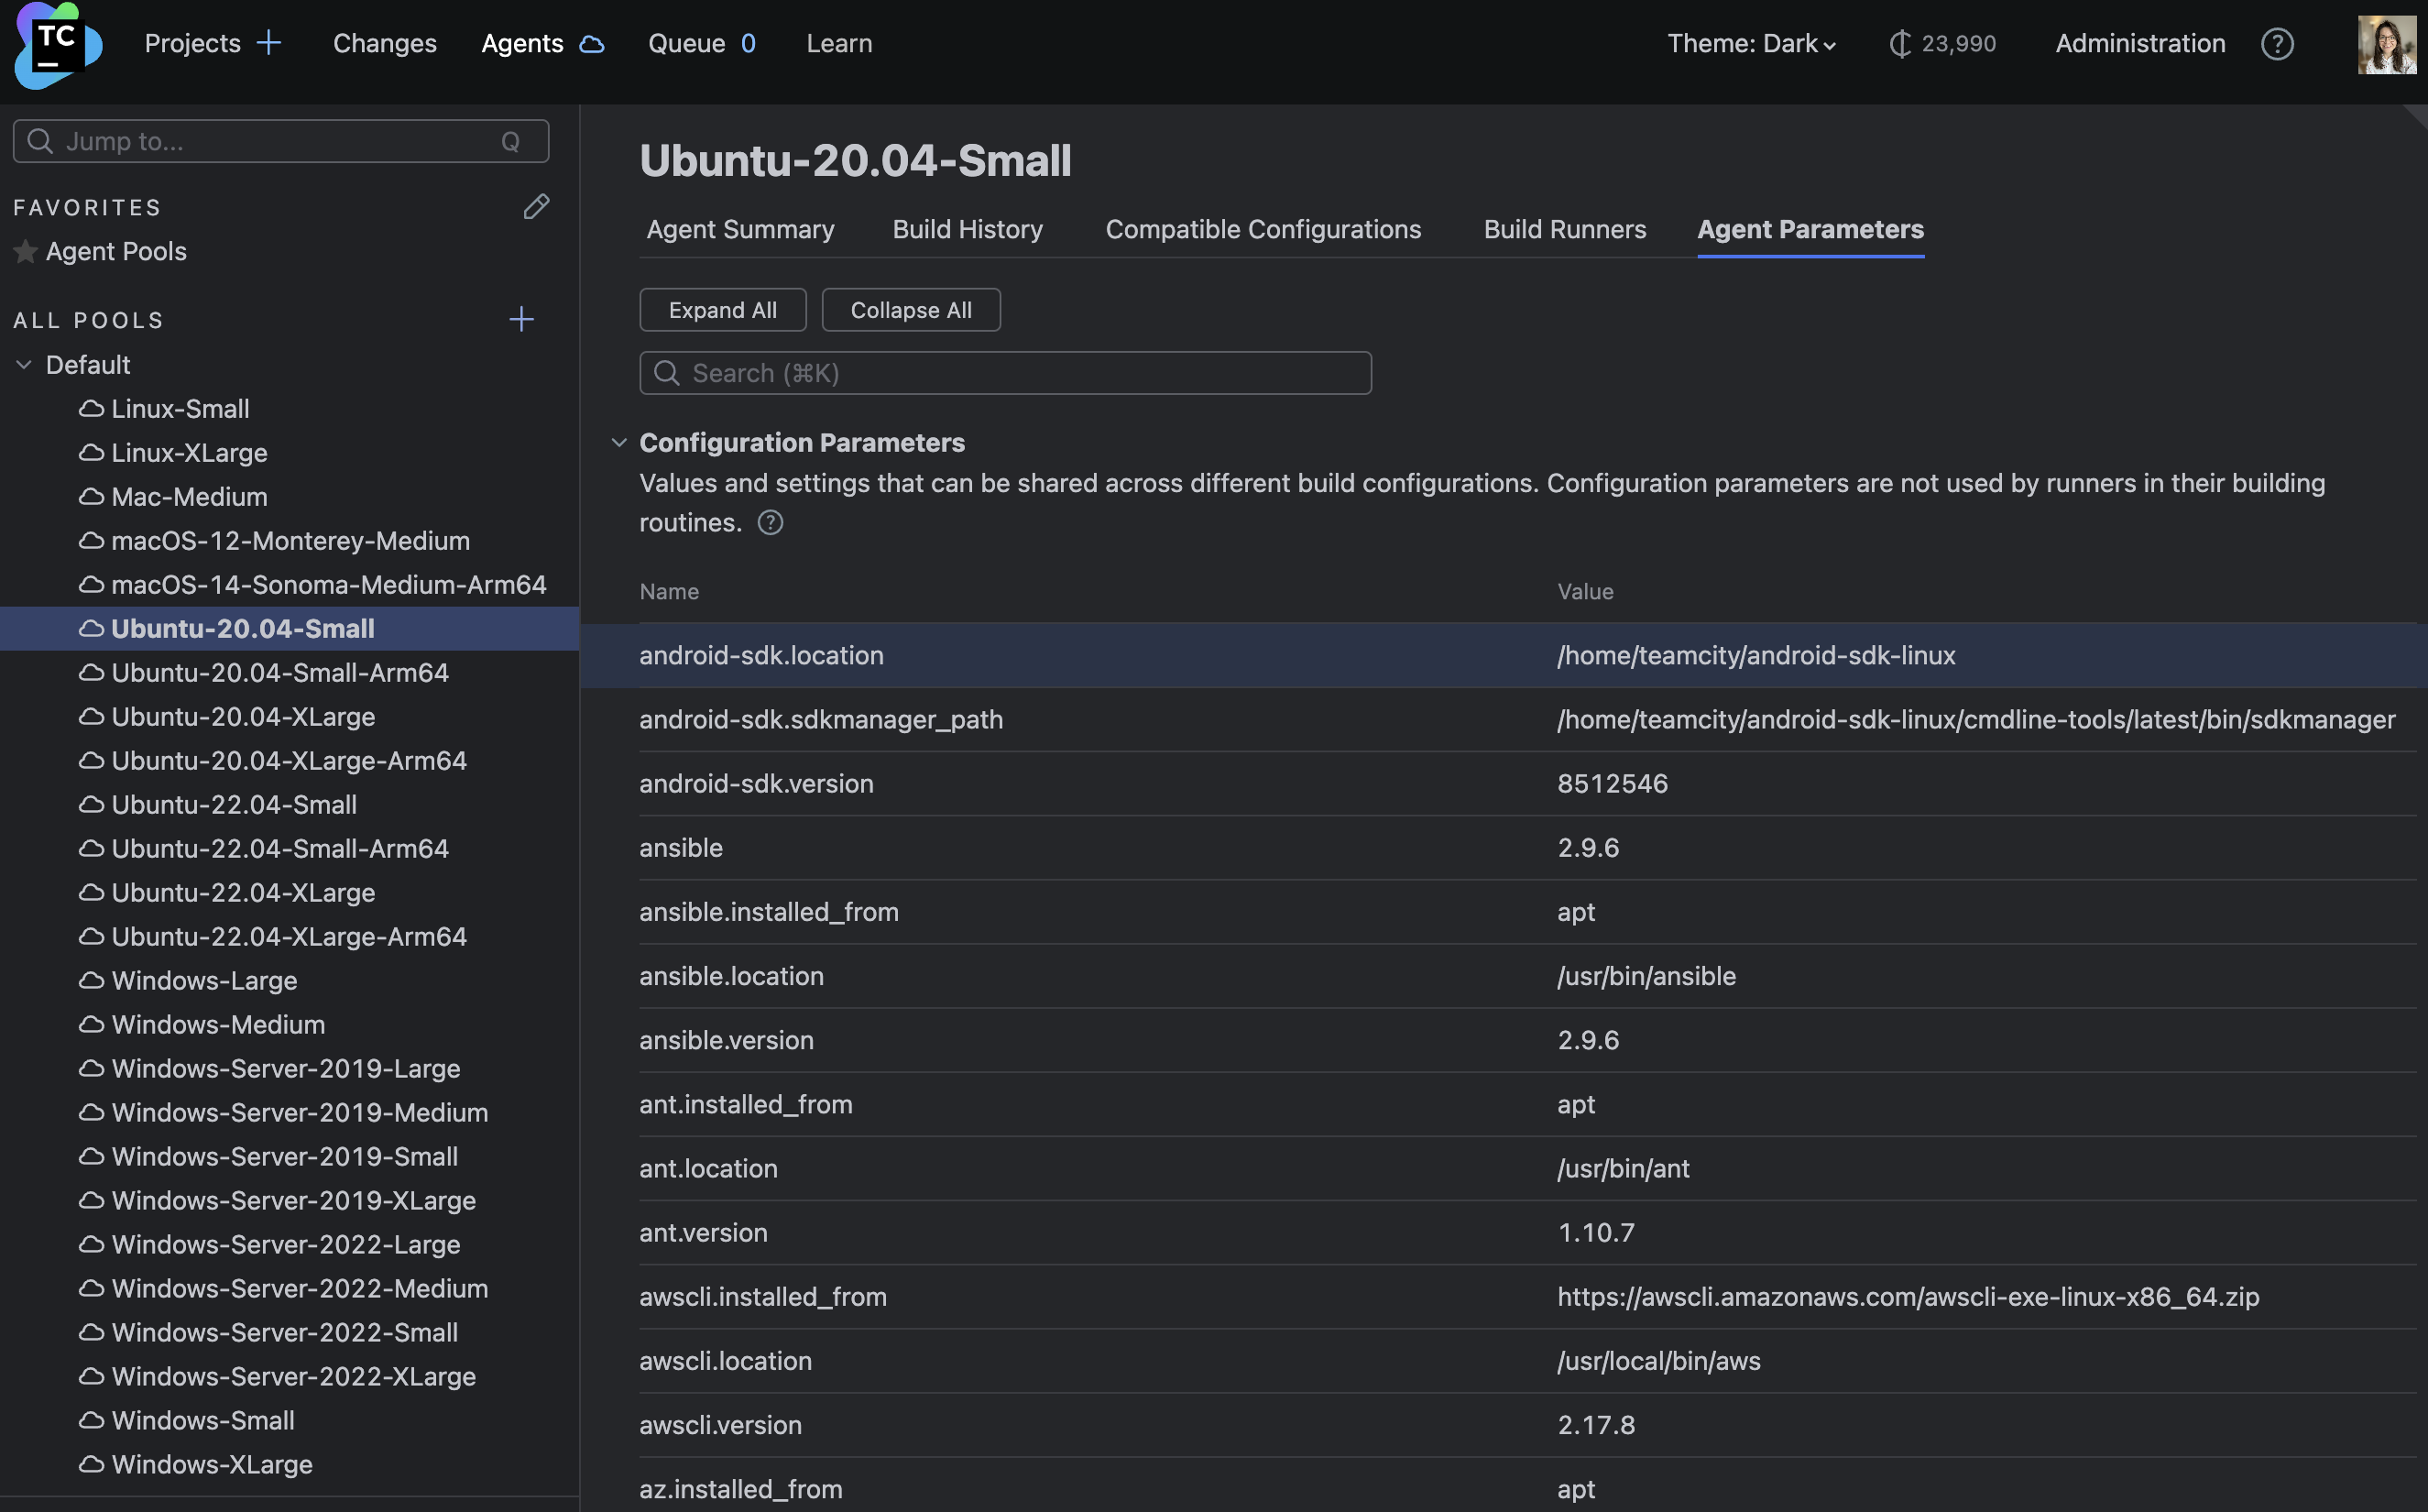
Task: Click the TeamCity logo icon
Action: pyautogui.click(x=57, y=45)
